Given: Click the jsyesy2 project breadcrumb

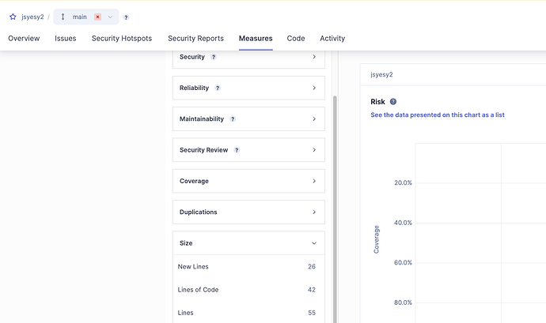Looking at the screenshot, I should 32,17.
